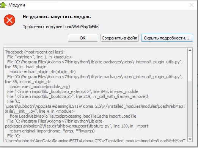Click heading Не удалось запустить модуль
The height and width of the screenshot is (148, 198).
click(57, 17)
